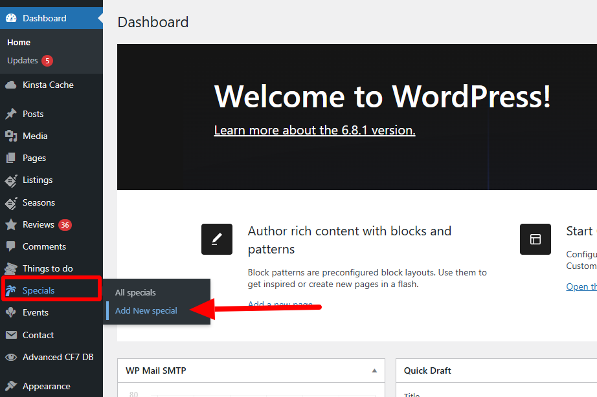The height and width of the screenshot is (397, 597).
Task: Click the Reviews star icon
Action: pyautogui.click(x=11, y=224)
